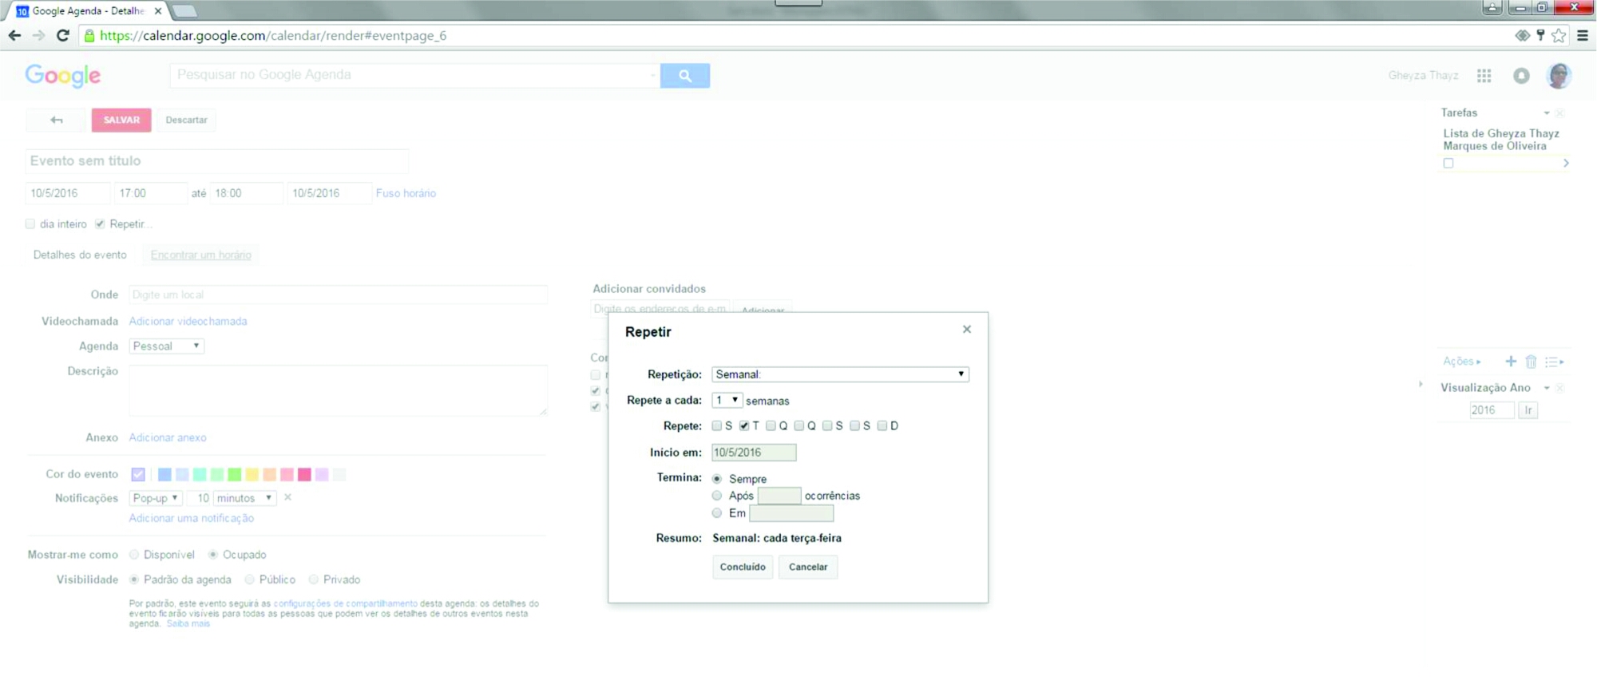Click the add task plus icon
Image resolution: width=1597 pixels, height=700 pixels.
[1510, 362]
